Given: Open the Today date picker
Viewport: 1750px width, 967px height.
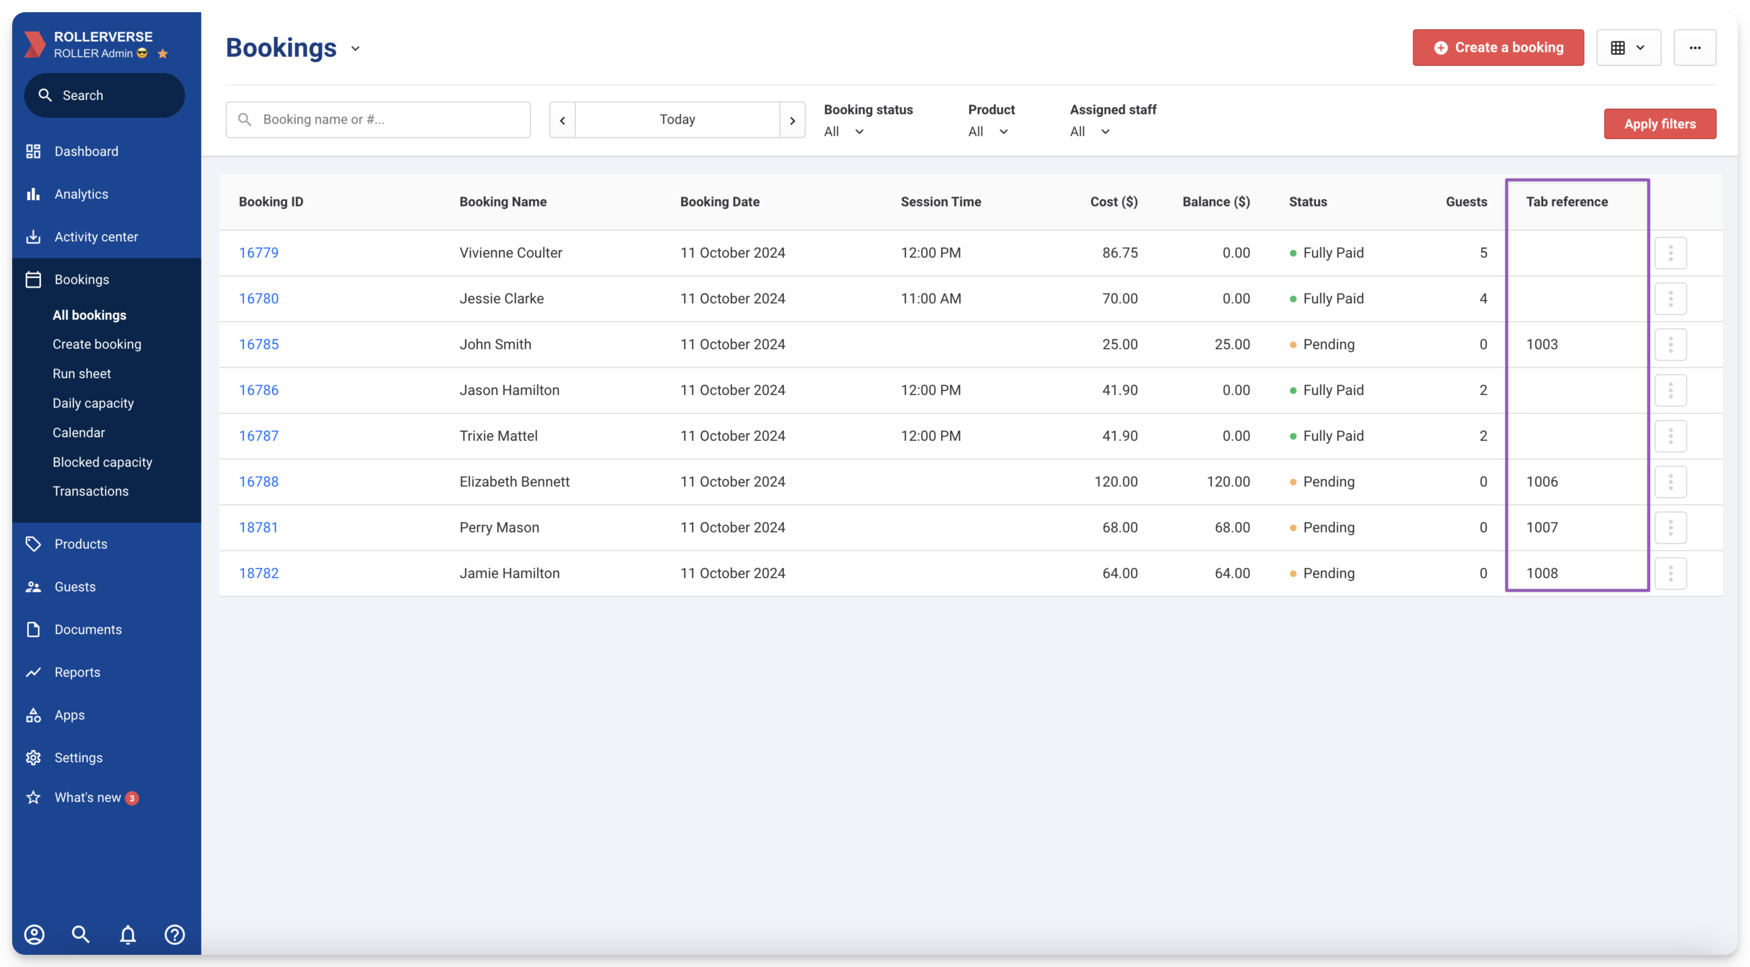Looking at the screenshot, I should coord(677,120).
